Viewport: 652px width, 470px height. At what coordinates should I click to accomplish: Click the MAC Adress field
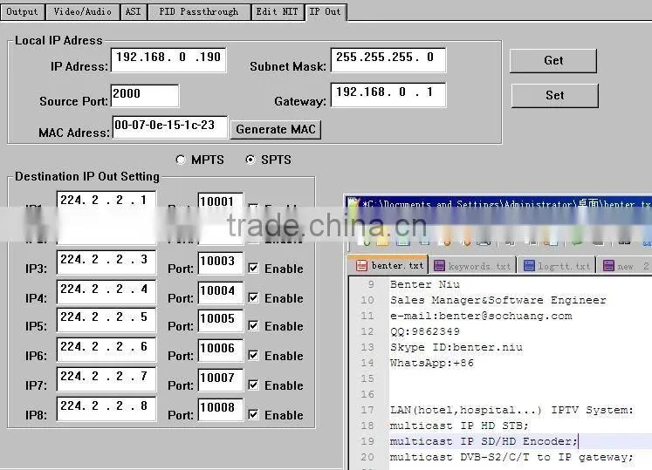170,127
